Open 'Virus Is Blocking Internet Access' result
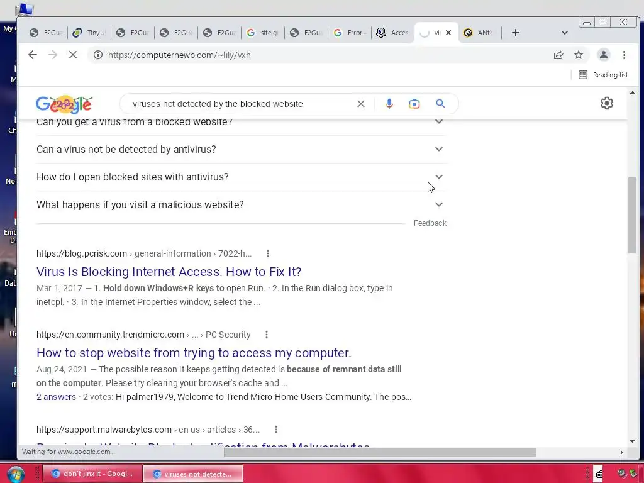The height and width of the screenshot is (483, 644). click(x=169, y=272)
